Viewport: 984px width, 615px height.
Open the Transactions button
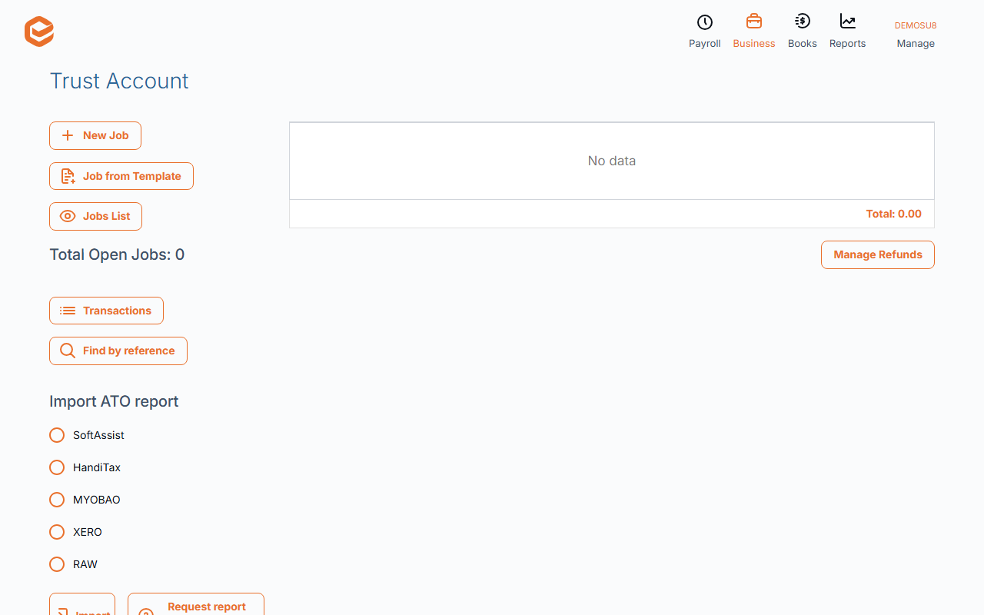click(106, 311)
